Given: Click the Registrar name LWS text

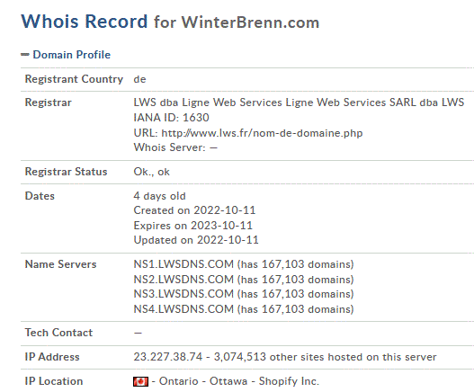Looking at the screenshot, I should click(x=299, y=102).
